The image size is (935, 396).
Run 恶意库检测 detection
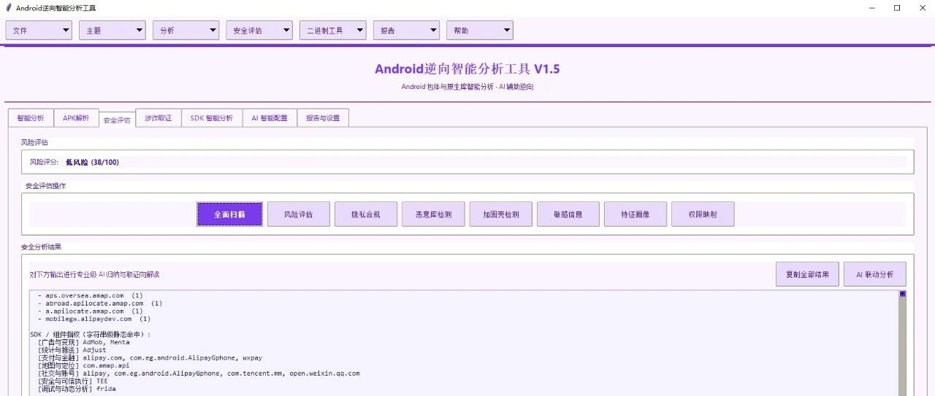pyautogui.click(x=433, y=214)
